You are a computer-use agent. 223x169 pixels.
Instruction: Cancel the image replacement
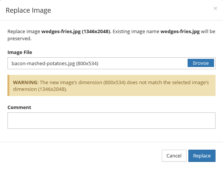[x=174, y=156]
